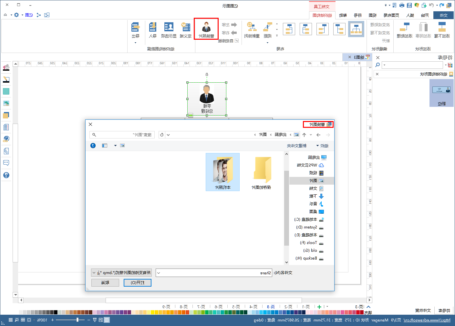The height and width of the screenshot is (326, 455).
Task: Open the symbol library search box dropdown
Action: click(x=384, y=65)
